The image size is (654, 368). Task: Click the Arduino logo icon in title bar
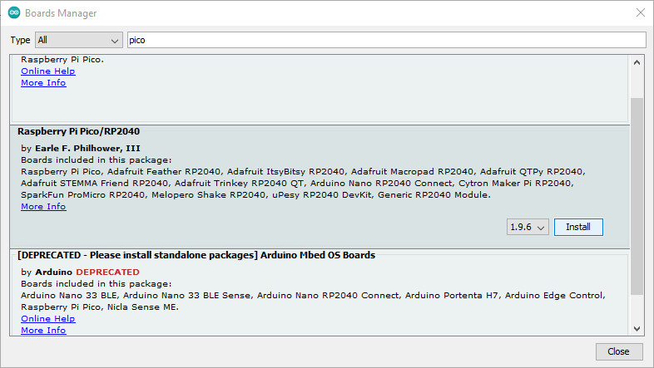pyautogui.click(x=14, y=13)
